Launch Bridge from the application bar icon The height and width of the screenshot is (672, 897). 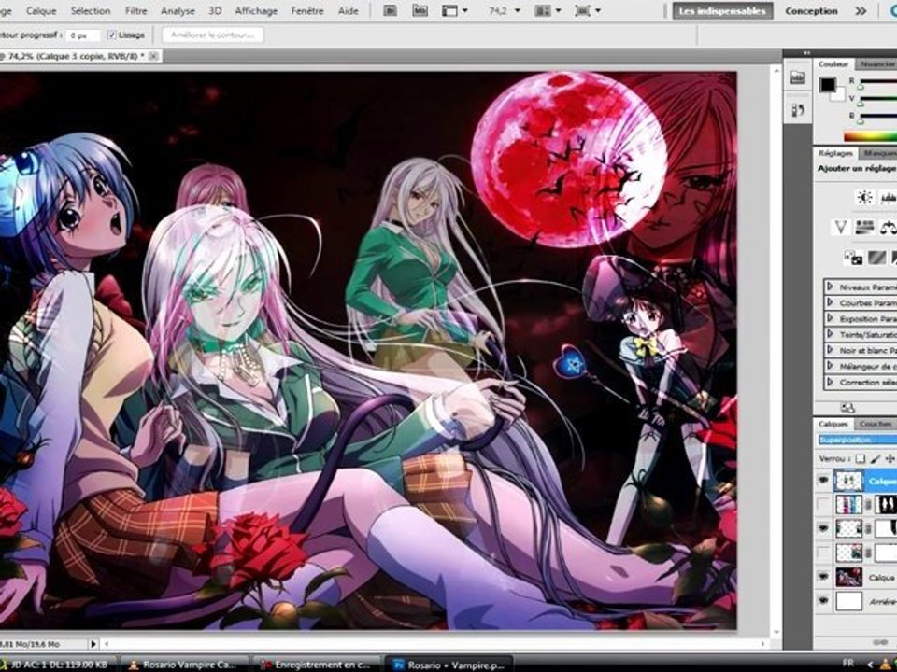391,10
